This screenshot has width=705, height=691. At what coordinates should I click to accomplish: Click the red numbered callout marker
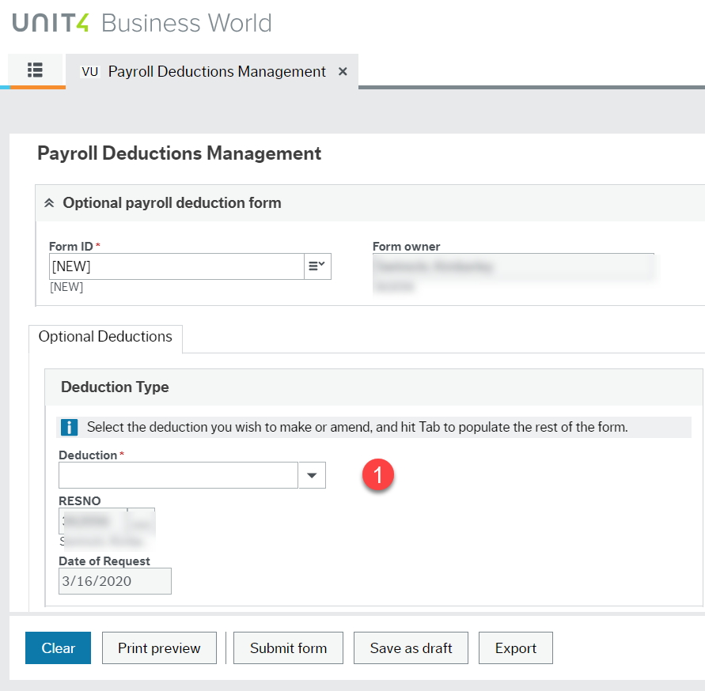[378, 474]
